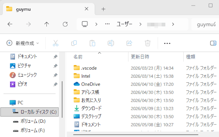
Task: Click the navigation pane vertical scrollbar
Action: [x=62, y=100]
